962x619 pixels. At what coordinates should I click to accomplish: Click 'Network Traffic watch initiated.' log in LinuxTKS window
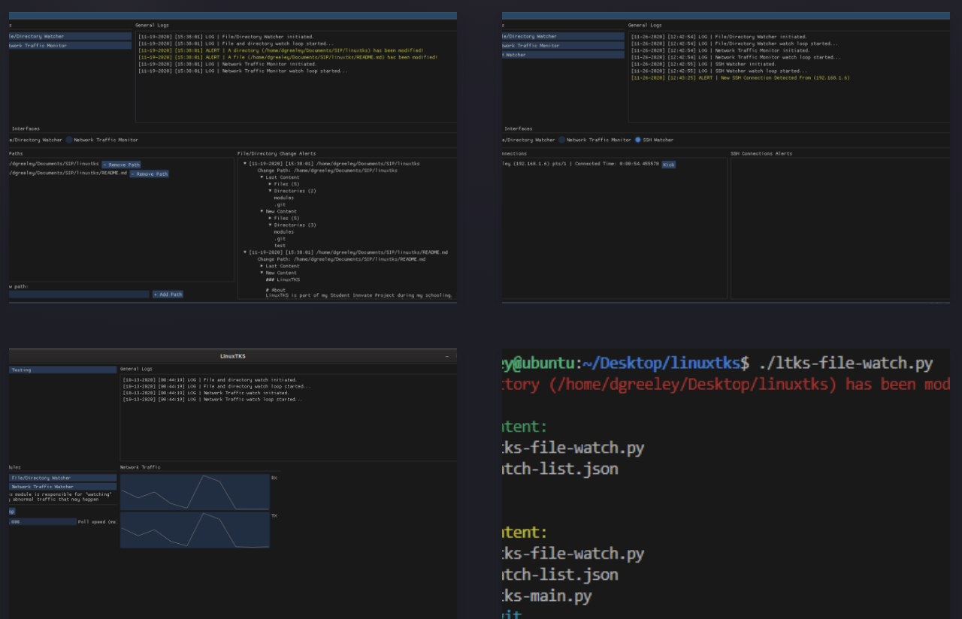206,393
